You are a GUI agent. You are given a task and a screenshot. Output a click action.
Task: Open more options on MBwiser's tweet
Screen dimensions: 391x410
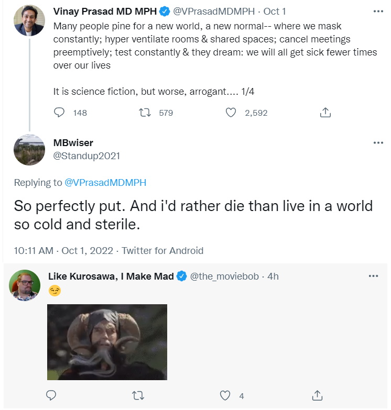(x=378, y=142)
